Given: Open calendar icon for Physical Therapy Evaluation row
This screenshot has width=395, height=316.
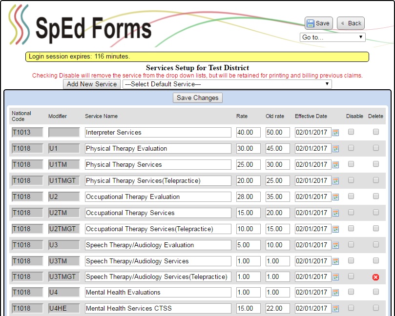Looking at the screenshot, I should 335,149.
